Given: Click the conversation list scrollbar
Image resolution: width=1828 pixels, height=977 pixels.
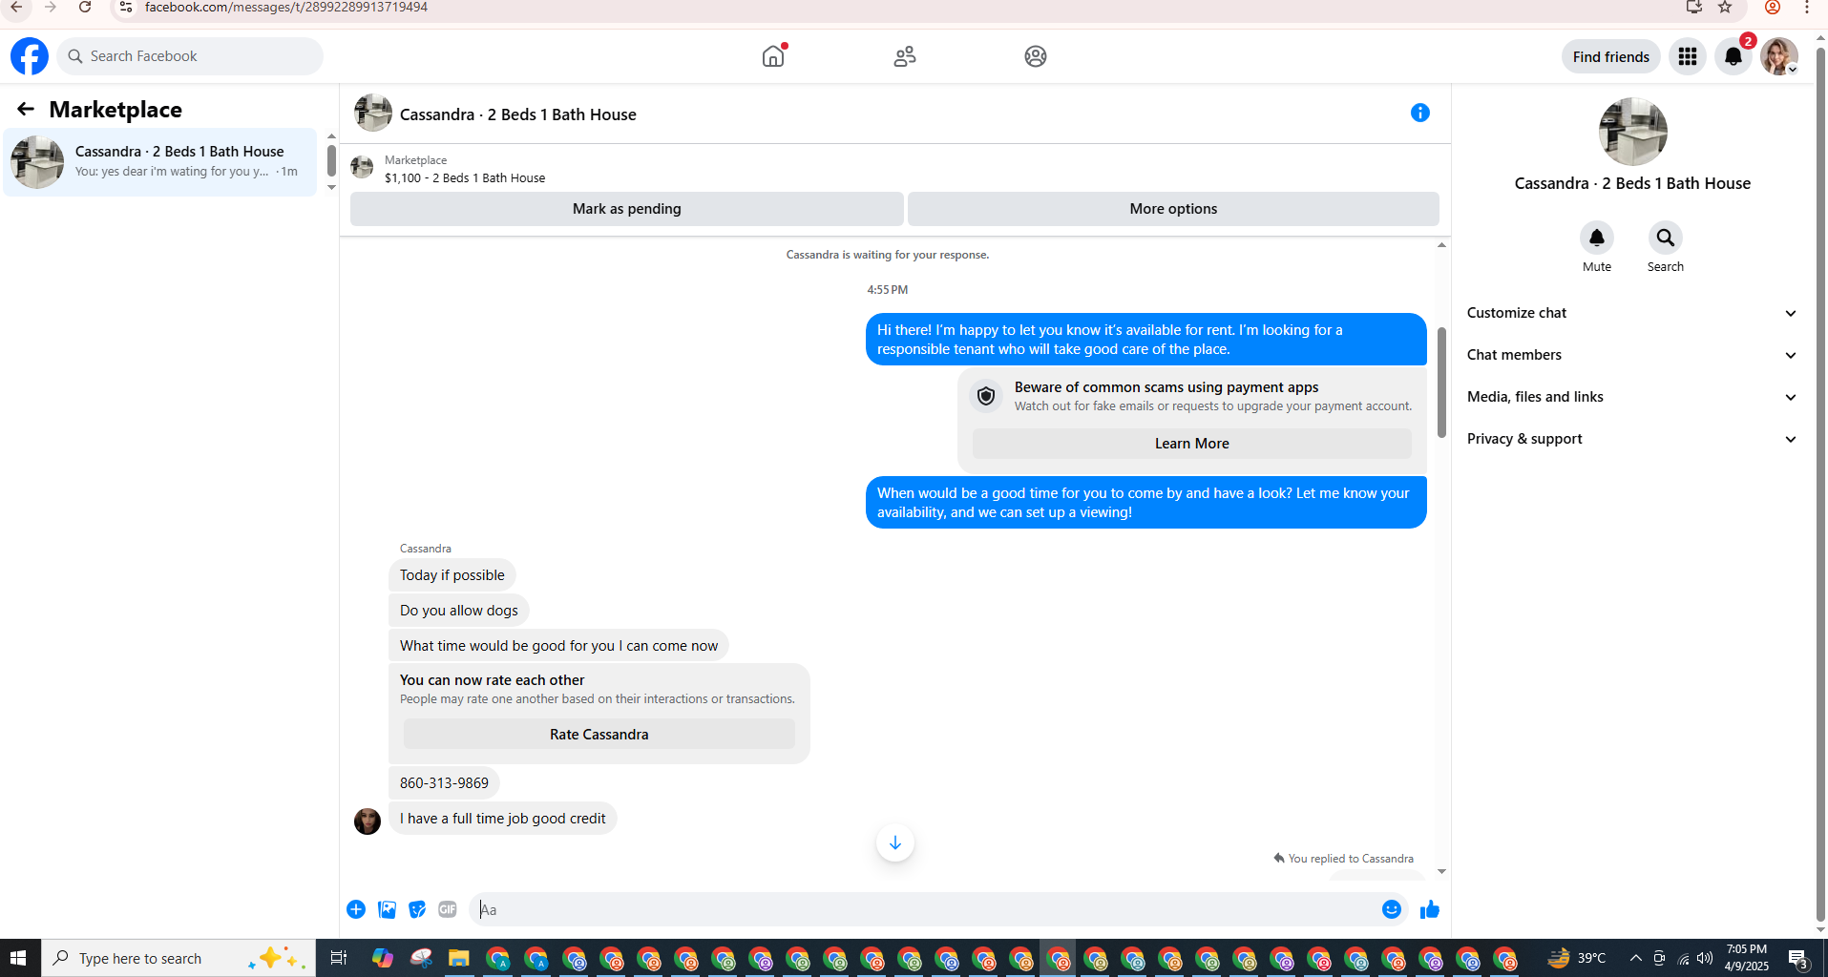Looking at the screenshot, I should (x=331, y=160).
